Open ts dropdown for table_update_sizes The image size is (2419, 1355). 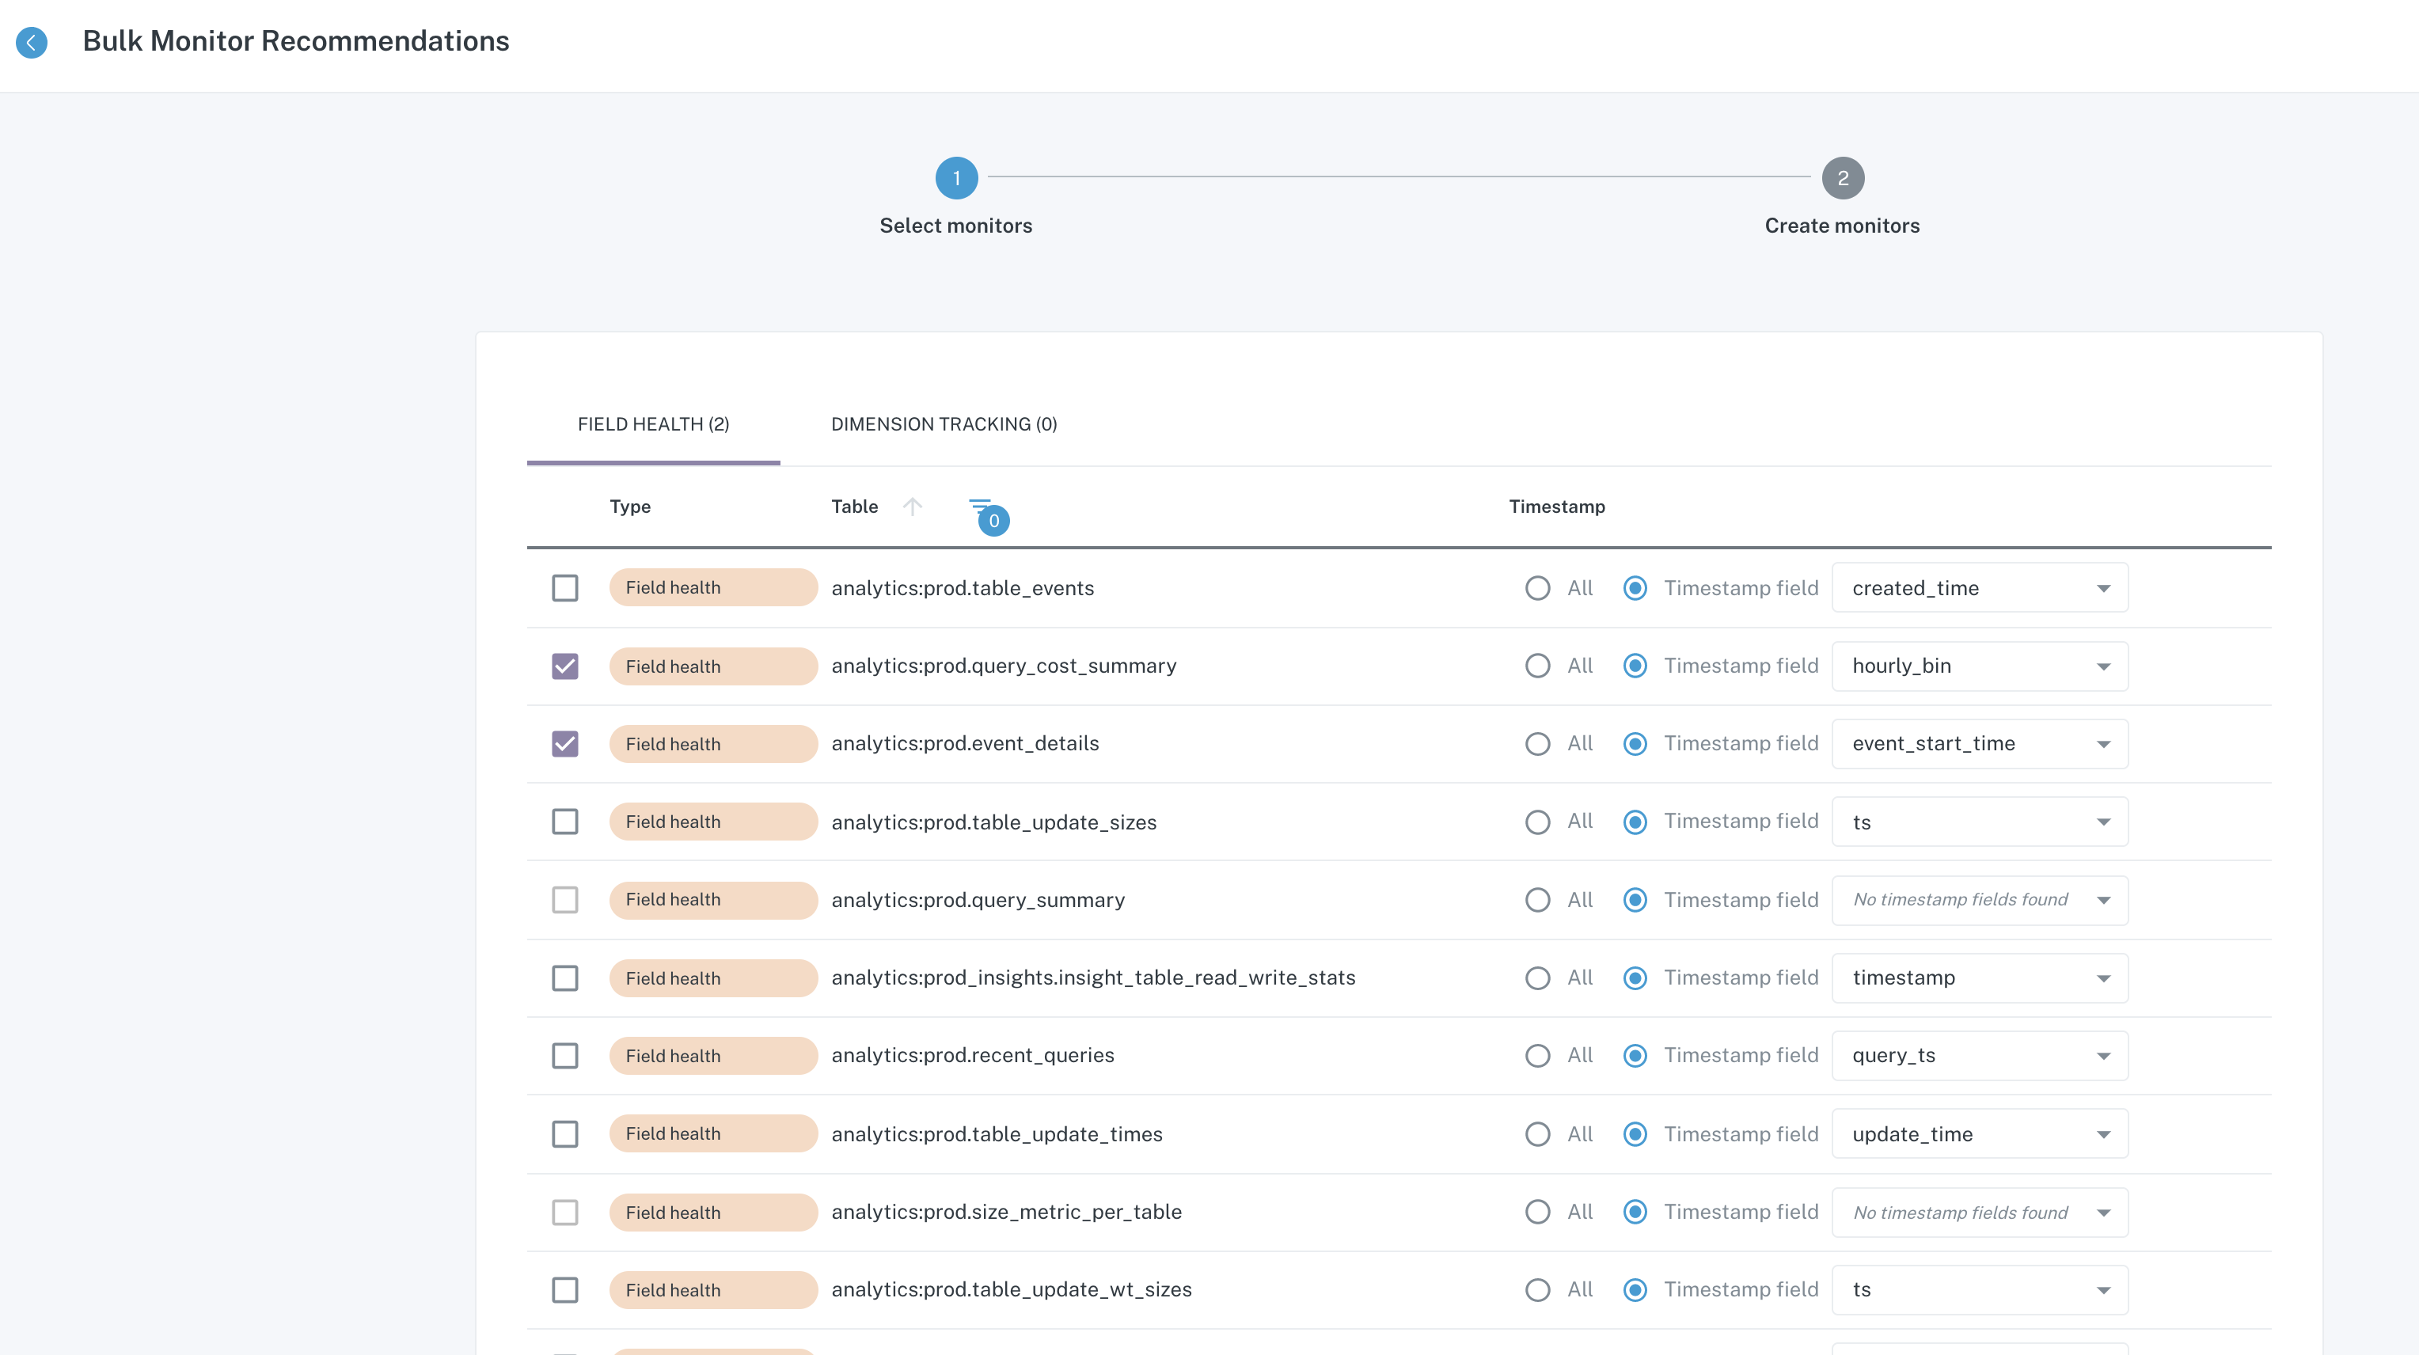[x=1980, y=822]
